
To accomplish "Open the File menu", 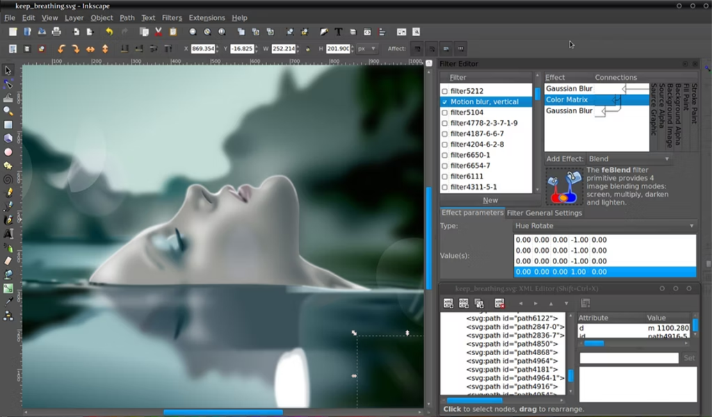I will (10, 17).
